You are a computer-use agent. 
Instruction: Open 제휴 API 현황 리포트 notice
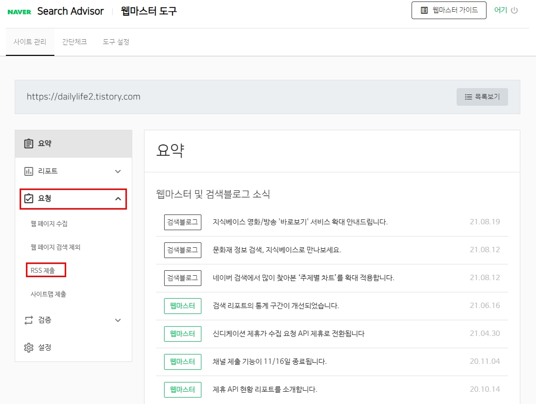click(x=265, y=389)
